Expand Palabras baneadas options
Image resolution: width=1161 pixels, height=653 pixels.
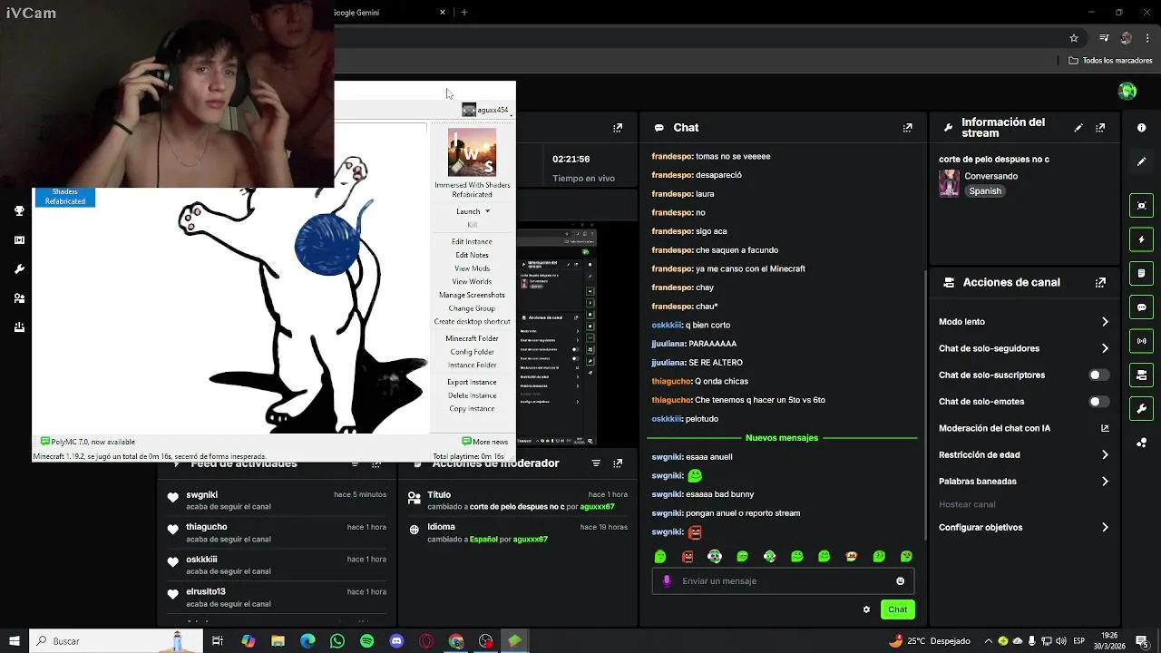1105,482
